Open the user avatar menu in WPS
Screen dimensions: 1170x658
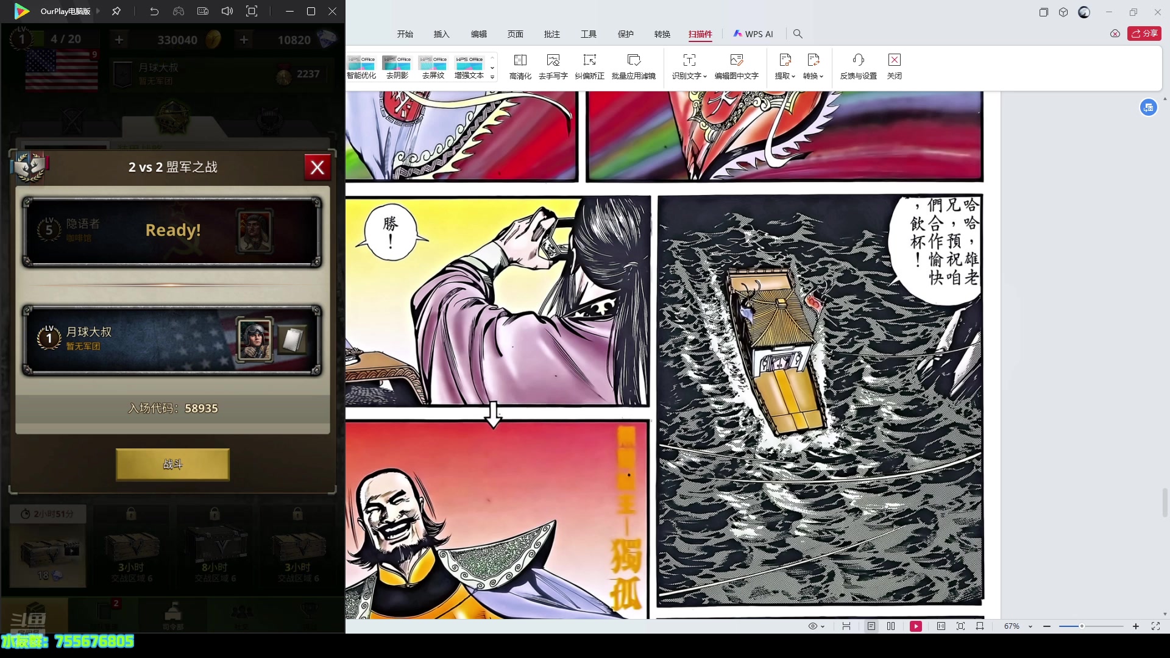pos(1084,12)
